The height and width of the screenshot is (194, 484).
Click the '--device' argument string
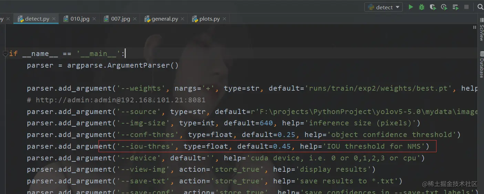tap(139, 158)
